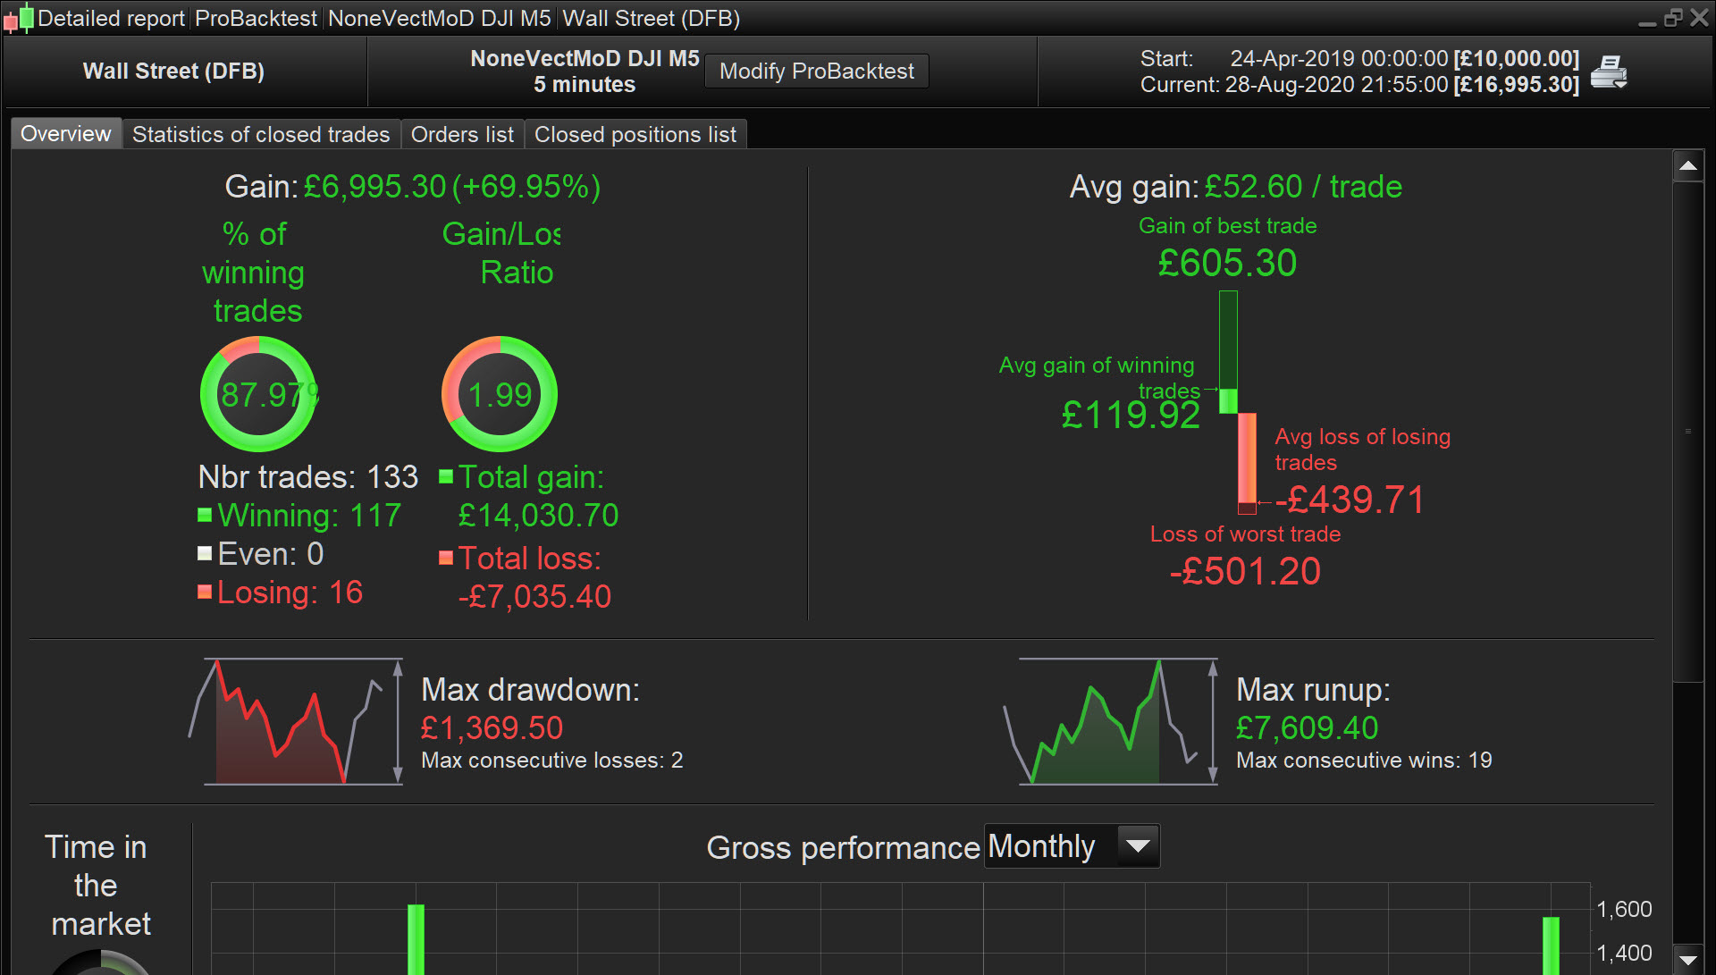Switch to Statistics of closed trades tab
Viewport: 1716px width, 975px height.
[261, 134]
